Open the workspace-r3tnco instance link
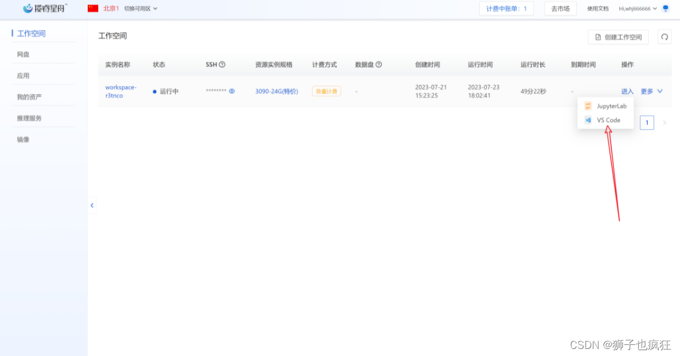The width and height of the screenshot is (680, 356). pos(120,91)
